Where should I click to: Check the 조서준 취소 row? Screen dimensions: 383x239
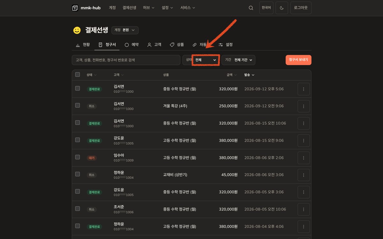(x=78, y=209)
